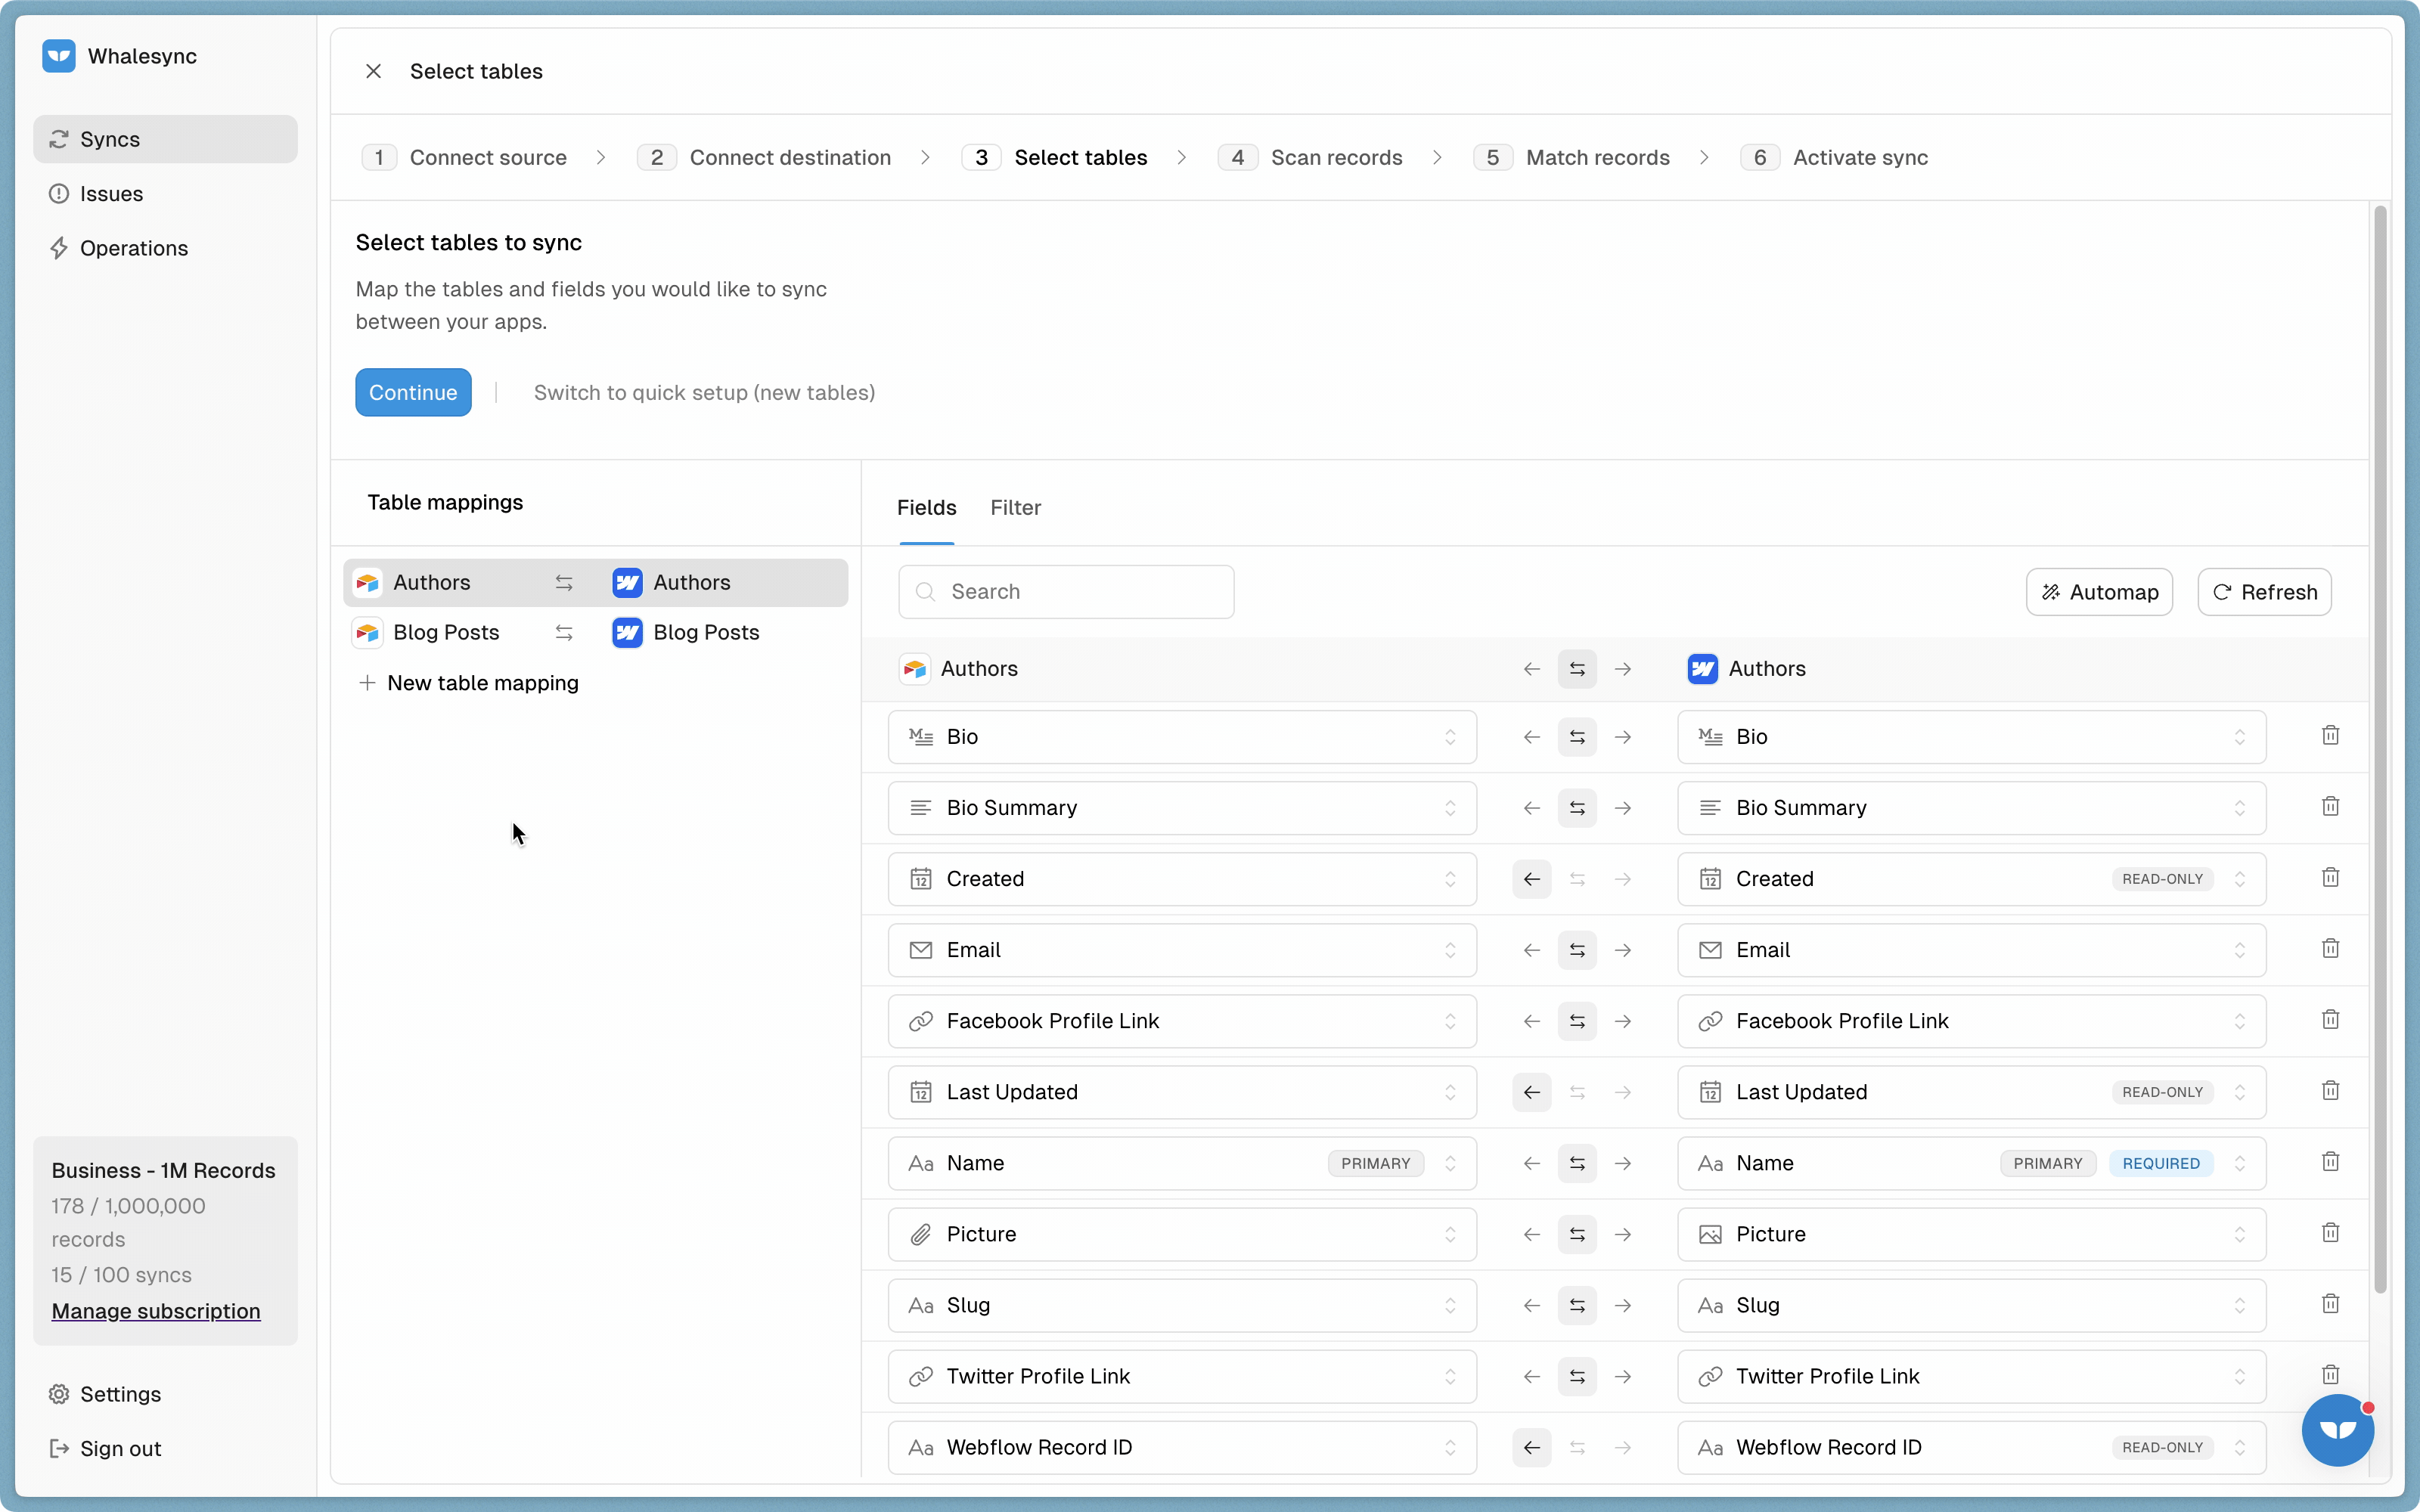Close the Select tables dialog
Viewport: 2420px width, 1512px height.
[373, 71]
